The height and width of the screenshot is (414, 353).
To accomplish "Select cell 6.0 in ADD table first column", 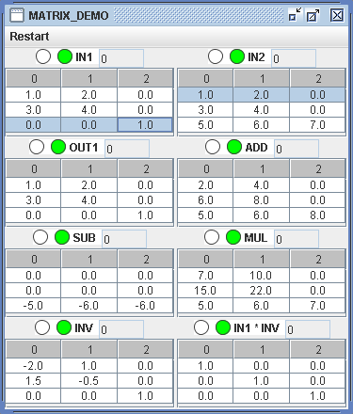I will [205, 200].
